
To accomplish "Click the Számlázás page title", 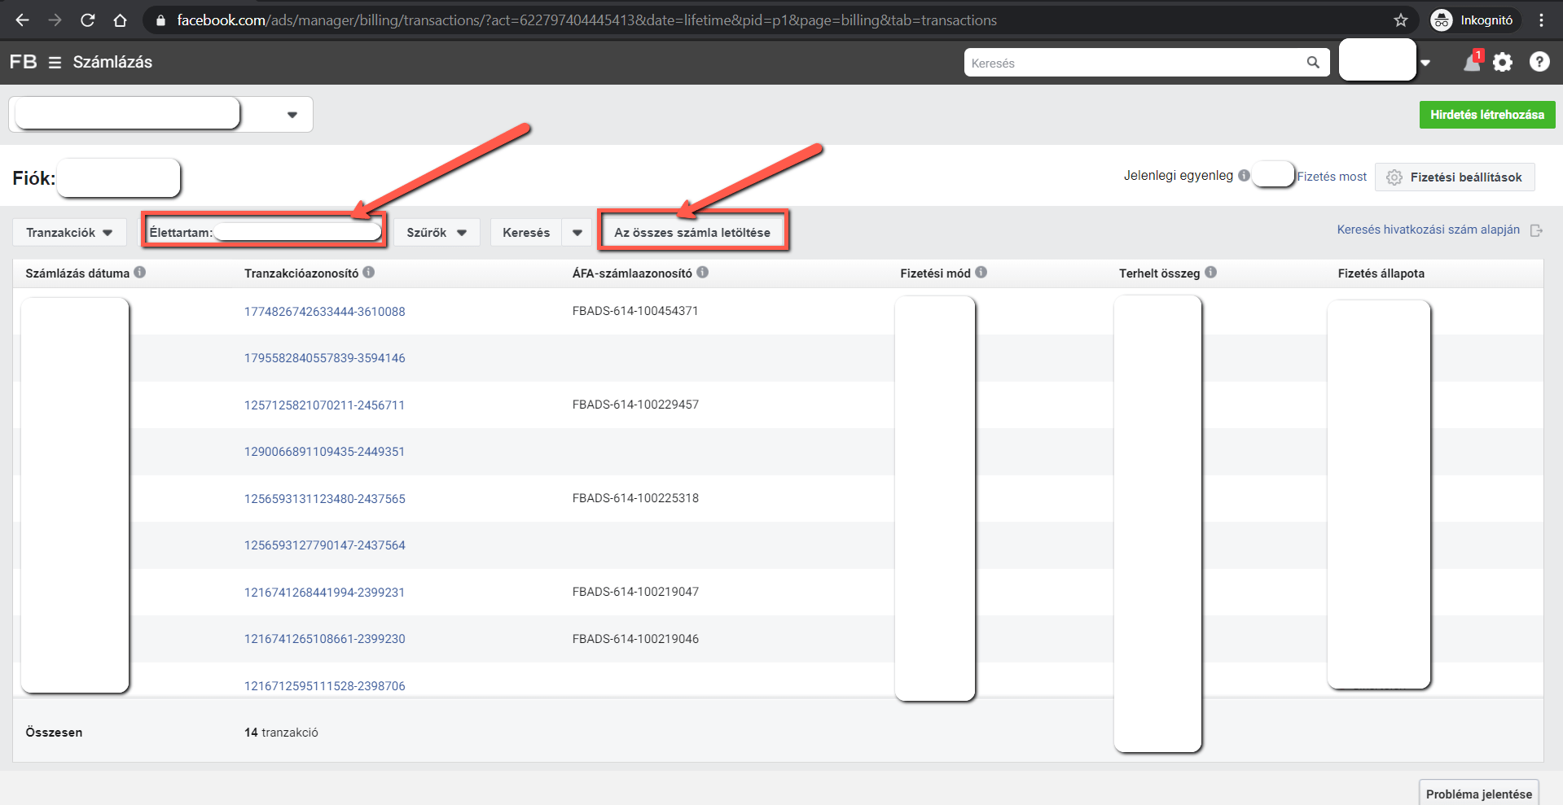I will pyautogui.click(x=112, y=62).
